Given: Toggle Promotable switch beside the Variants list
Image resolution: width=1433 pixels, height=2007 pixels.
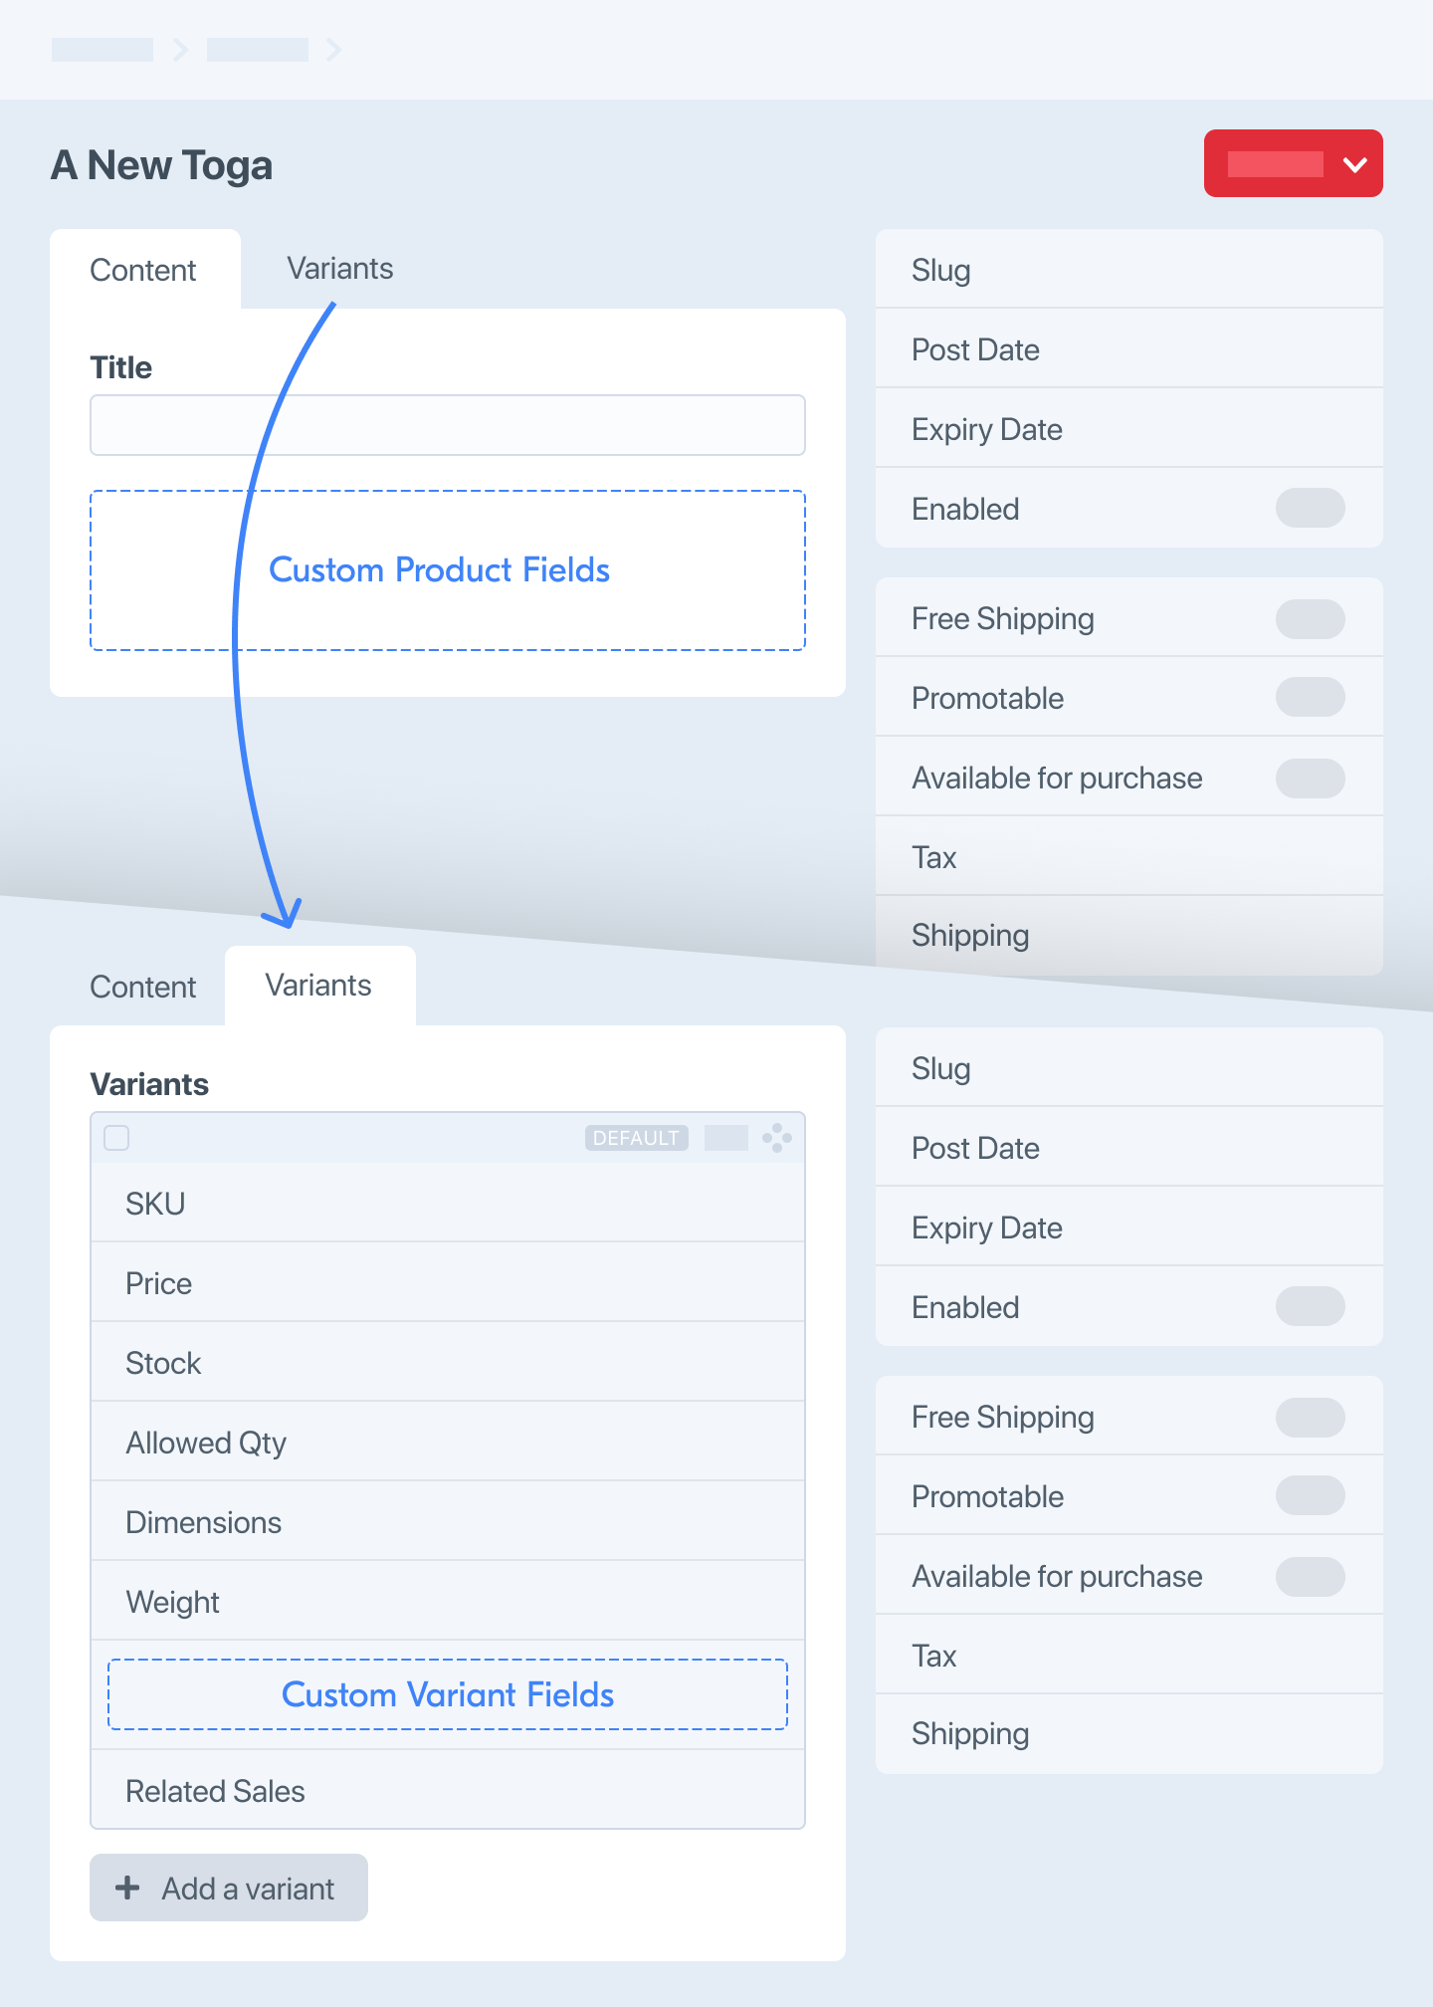Looking at the screenshot, I should click(x=1310, y=1496).
